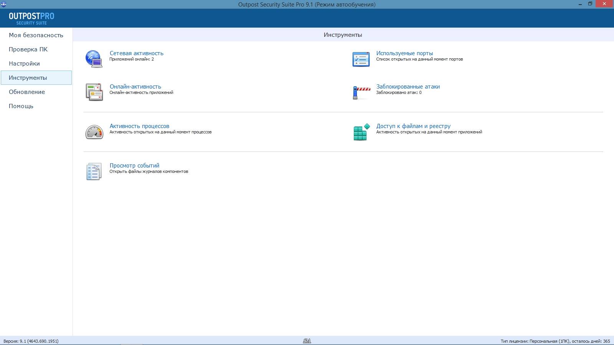Click the Online Activity windows icon
614x345 pixels.
pos(94,92)
